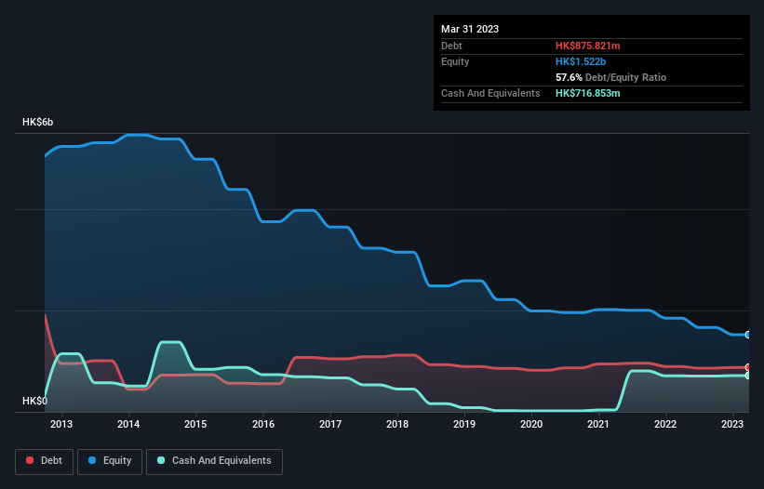This screenshot has width=764, height=489.
Task: Click the blue Equity end-point marker
Action: pyautogui.click(x=748, y=335)
